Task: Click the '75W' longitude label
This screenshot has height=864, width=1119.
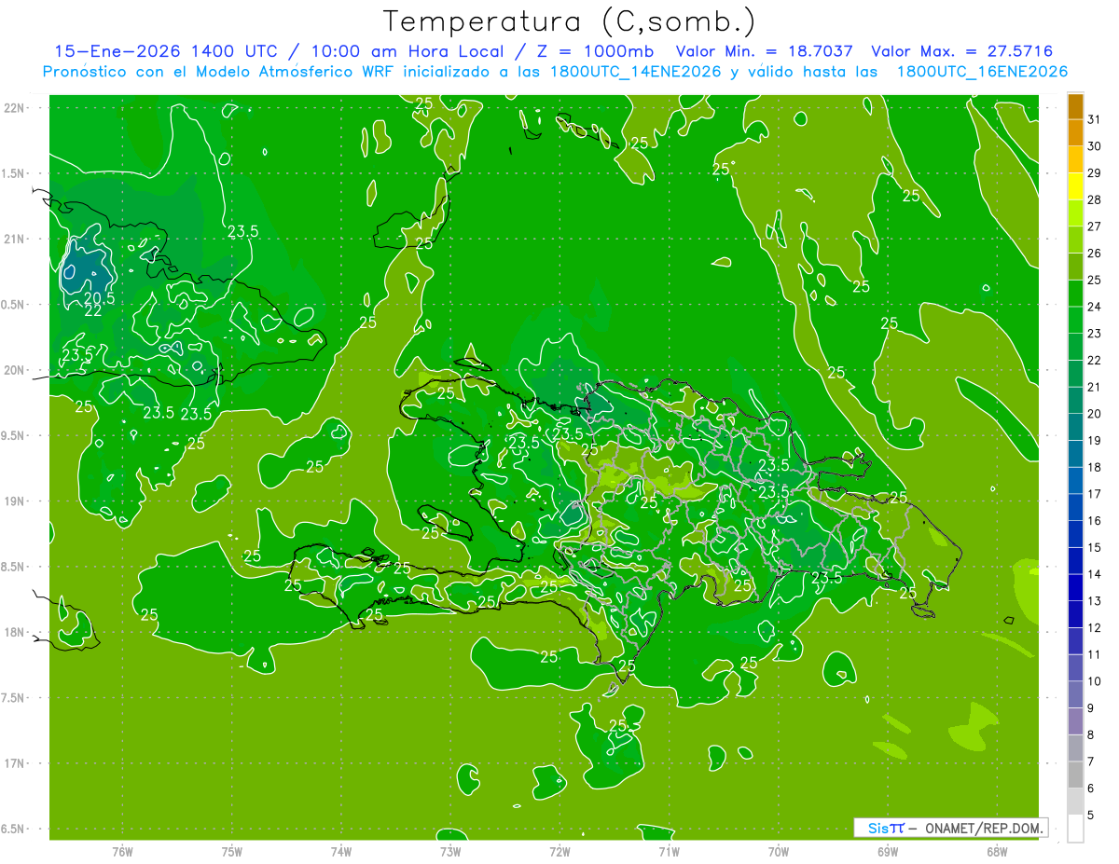Action: pyautogui.click(x=231, y=852)
